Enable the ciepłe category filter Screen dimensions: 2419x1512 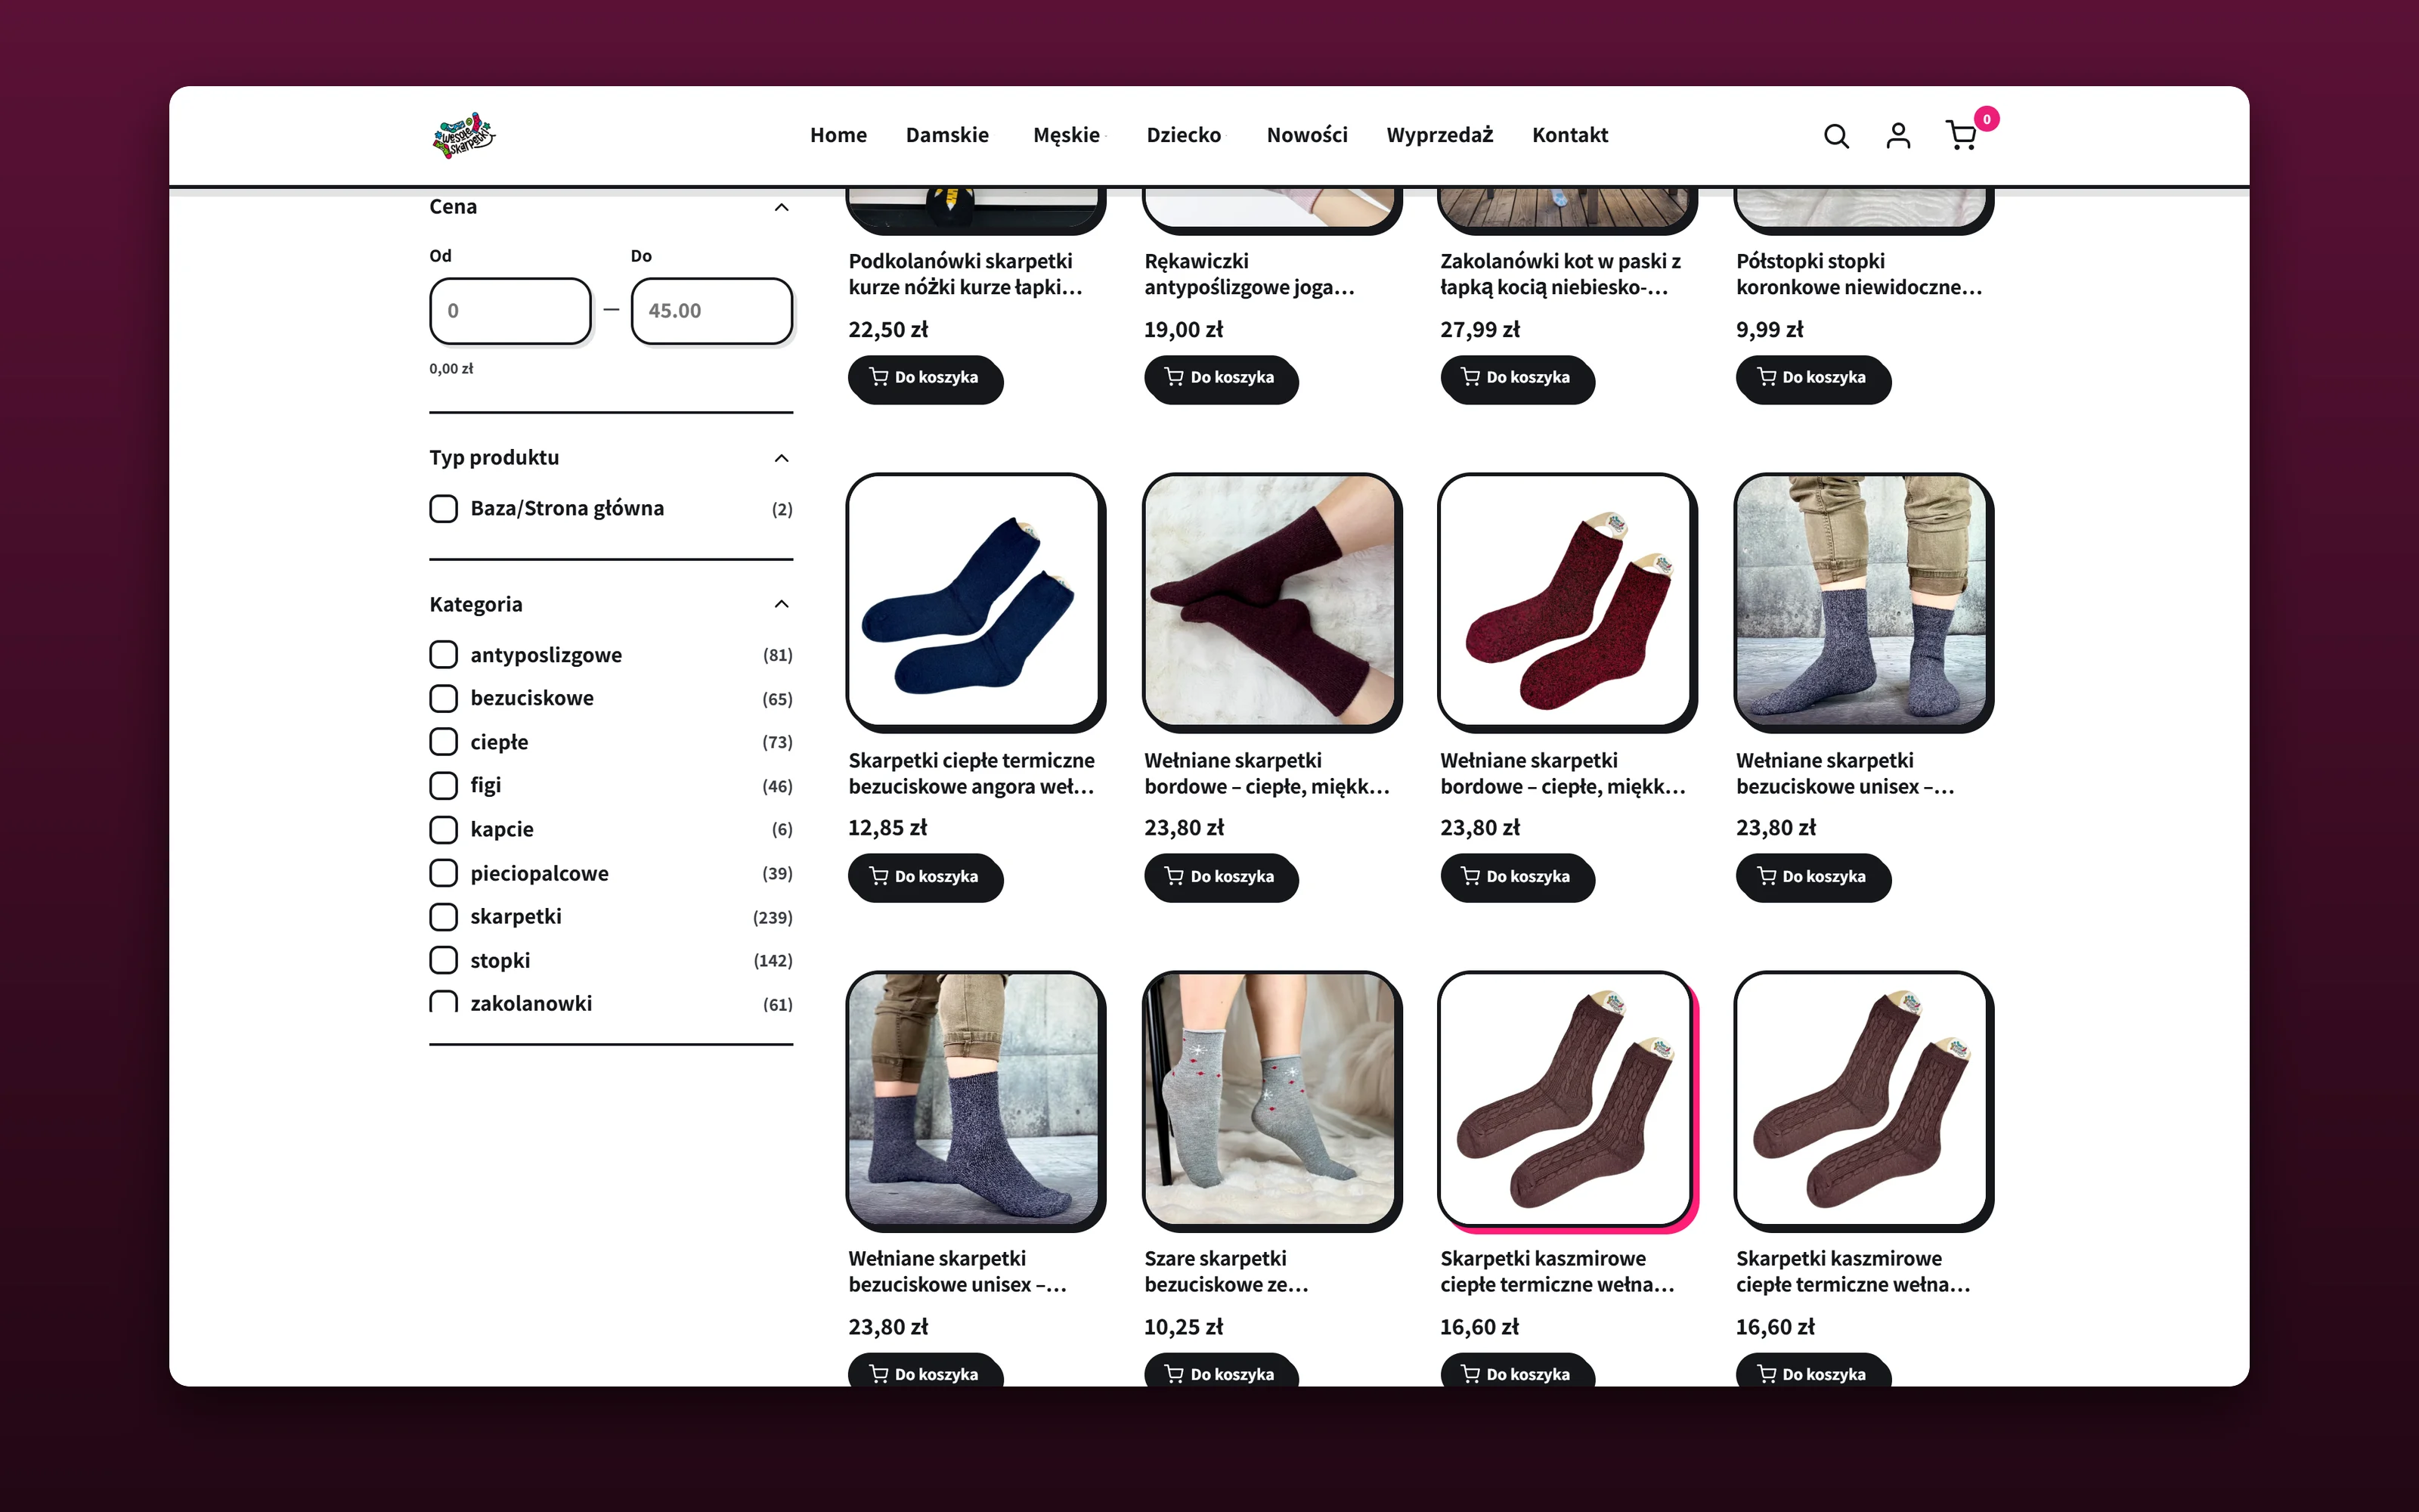(444, 742)
